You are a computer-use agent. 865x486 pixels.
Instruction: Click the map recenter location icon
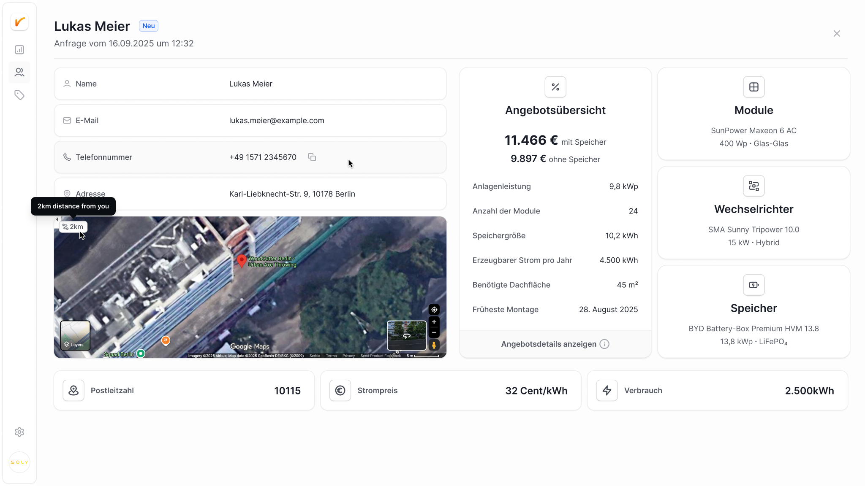tap(434, 310)
